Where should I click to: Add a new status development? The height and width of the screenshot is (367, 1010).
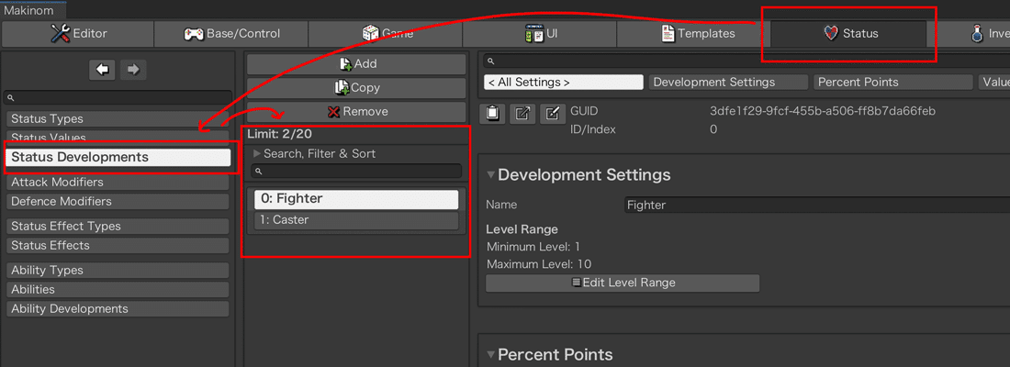(x=356, y=64)
